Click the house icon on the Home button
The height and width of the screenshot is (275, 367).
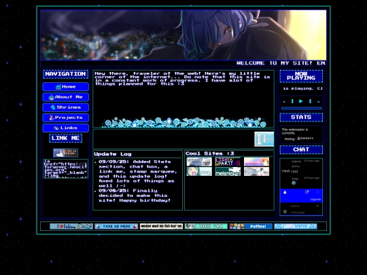click(x=58, y=87)
